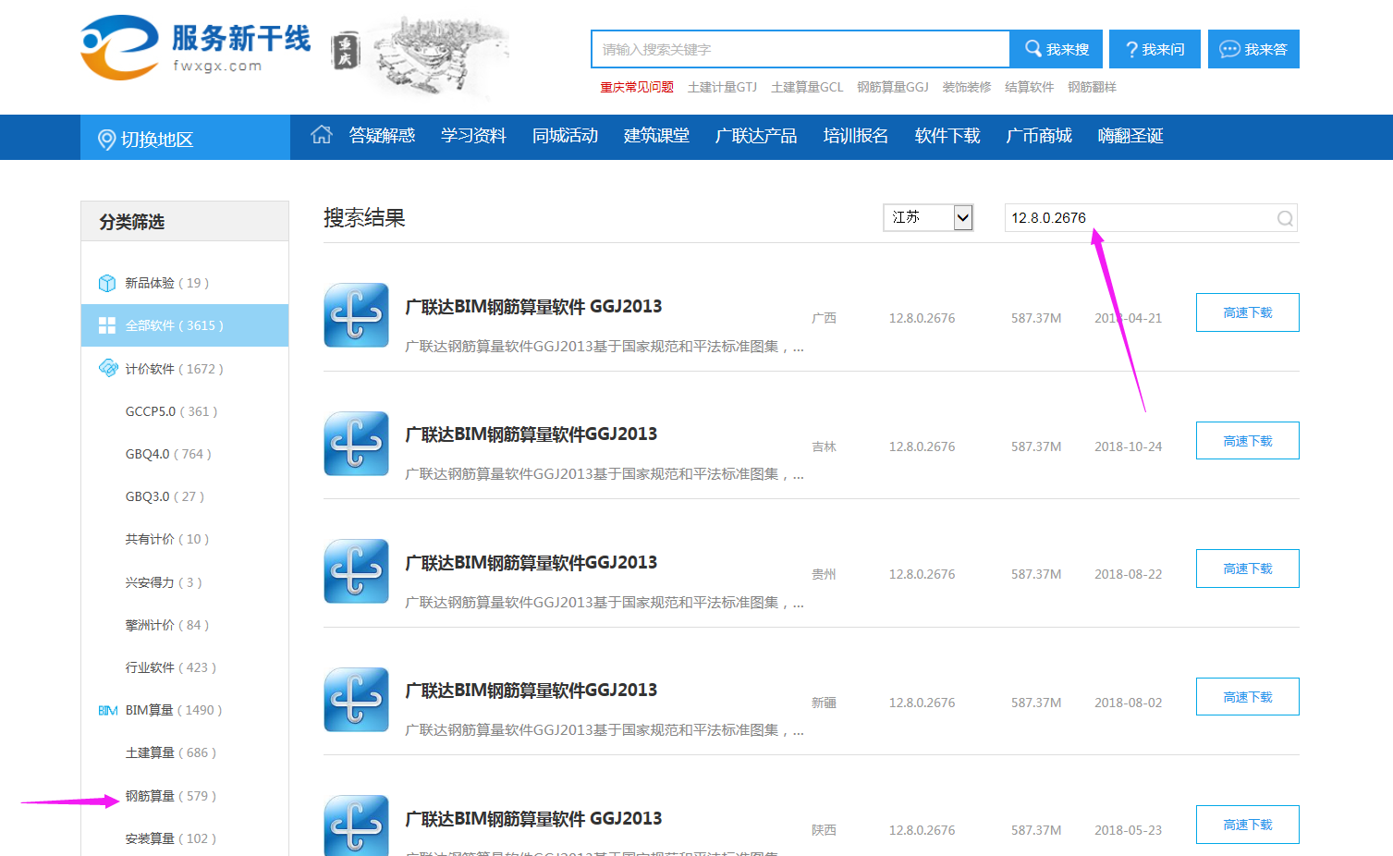Open 建筑课堂 in the navigation bar
The image size is (1393, 856).
click(656, 136)
